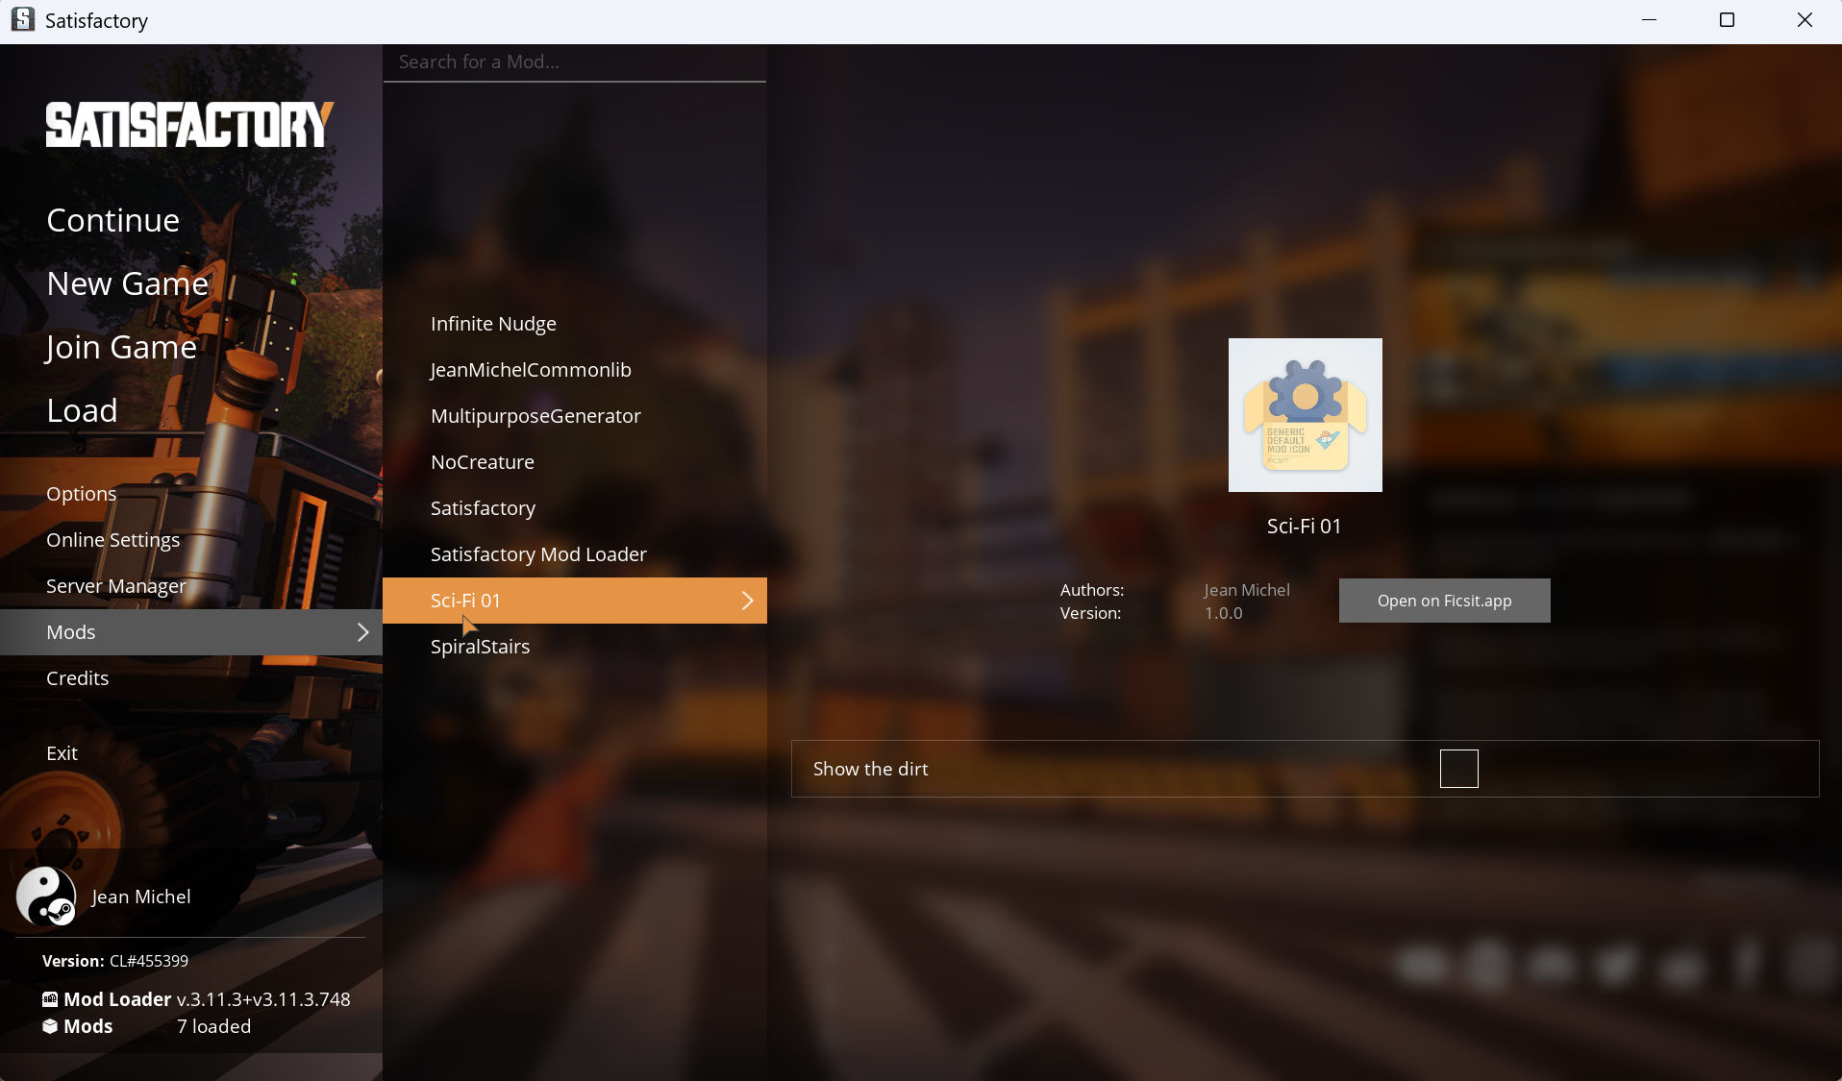Select the Mods menu entry

tap(191, 632)
